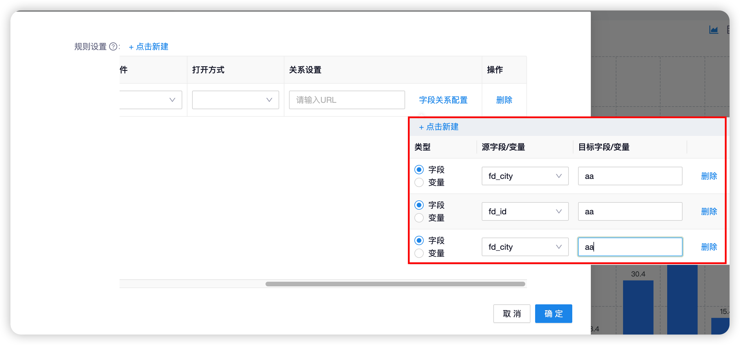Screen dimensions: 740x345
Task: Expand the 打开方式 dropdown
Action: click(x=235, y=100)
